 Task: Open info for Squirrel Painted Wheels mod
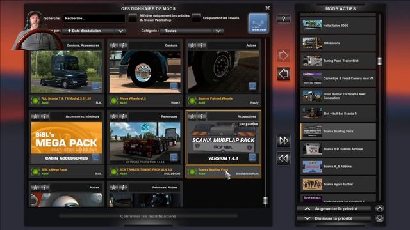pos(202,45)
